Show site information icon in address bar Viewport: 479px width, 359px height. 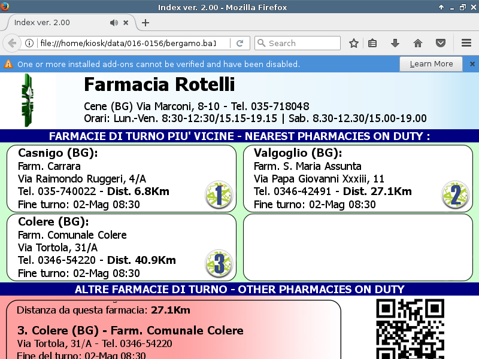click(29, 43)
